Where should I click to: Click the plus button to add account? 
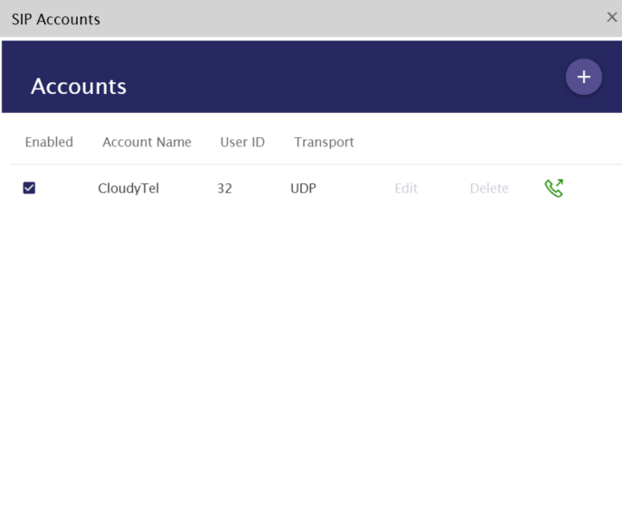[x=583, y=77]
